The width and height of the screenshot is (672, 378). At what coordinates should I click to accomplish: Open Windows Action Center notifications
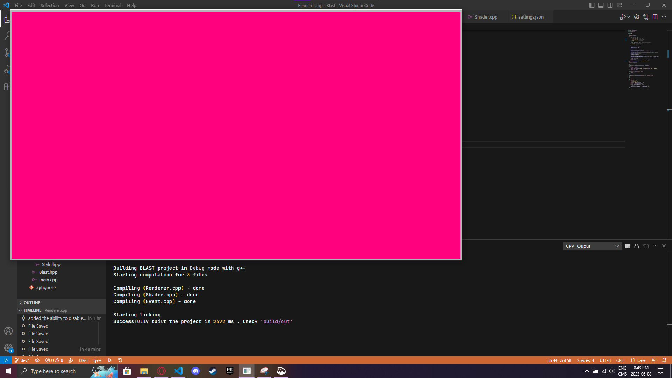click(660, 371)
